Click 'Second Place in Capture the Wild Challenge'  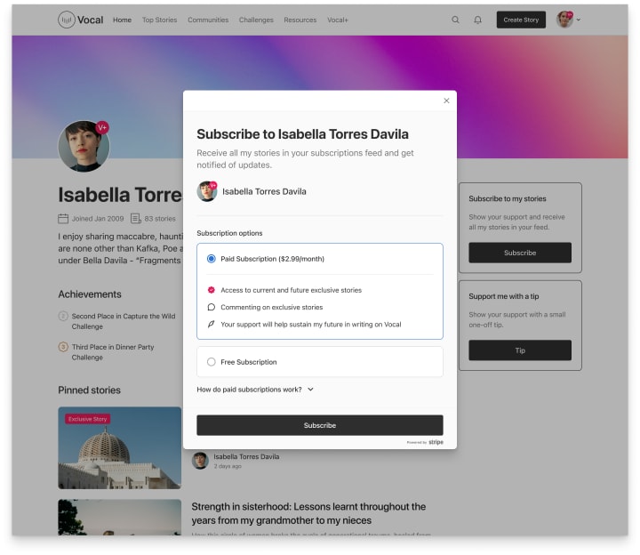coord(124,321)
